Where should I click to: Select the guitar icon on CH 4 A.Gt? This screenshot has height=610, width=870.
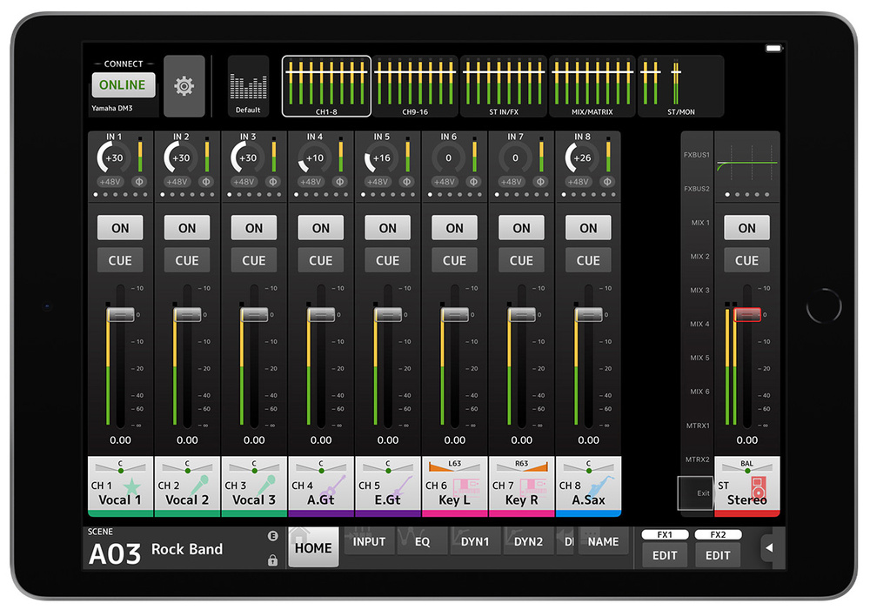(335, 486)
